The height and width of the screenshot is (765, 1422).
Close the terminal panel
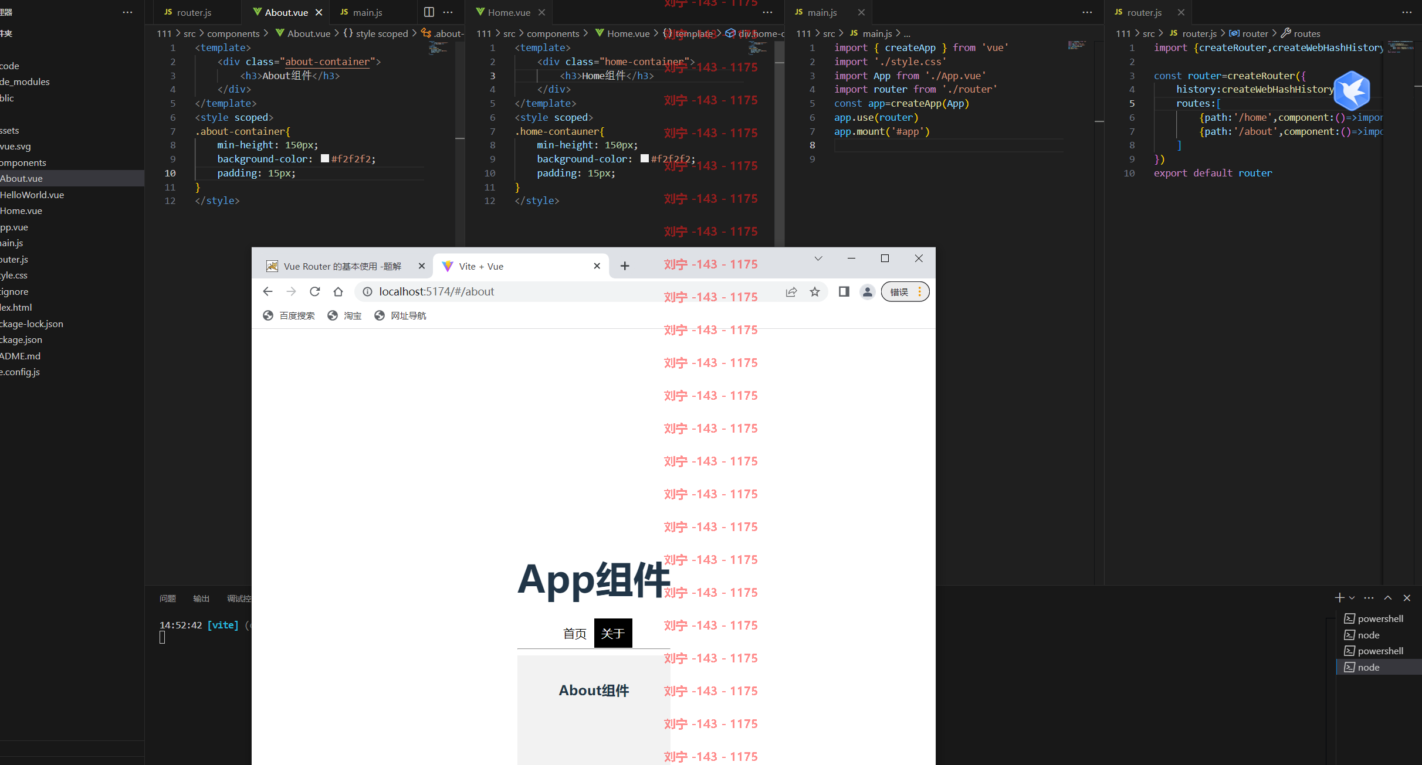1407,598
